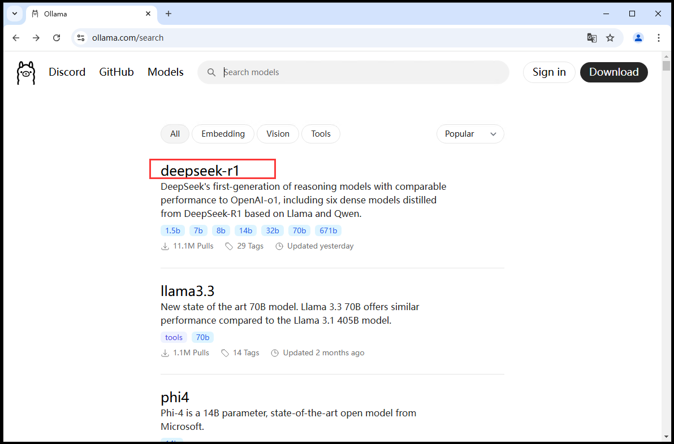Select the 671b tag of deepseek-r1
The image size is (674, 444).
tap(329, 230)
